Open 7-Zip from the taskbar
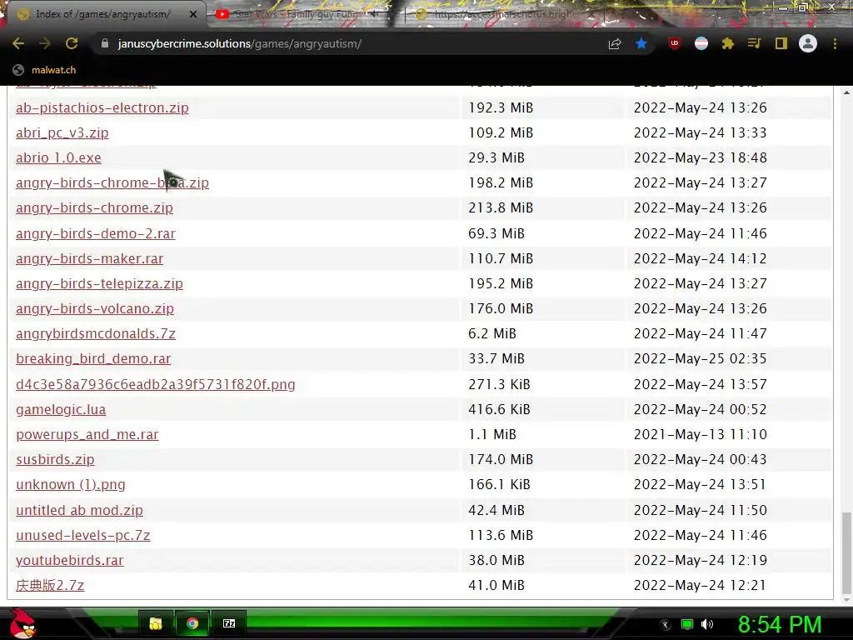This screenshot has height=640, width=853. pyautogui.click(x=229, y=623)
